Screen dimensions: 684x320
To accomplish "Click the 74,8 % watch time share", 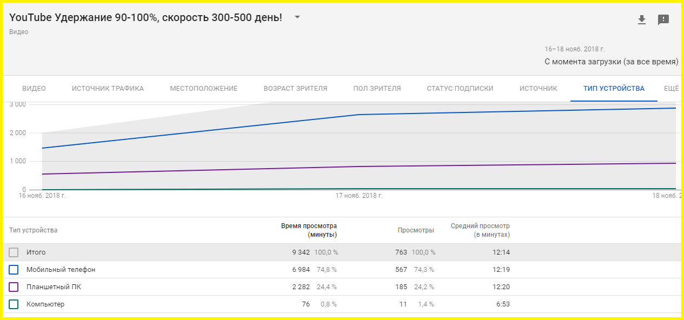I will click(327, 270).
